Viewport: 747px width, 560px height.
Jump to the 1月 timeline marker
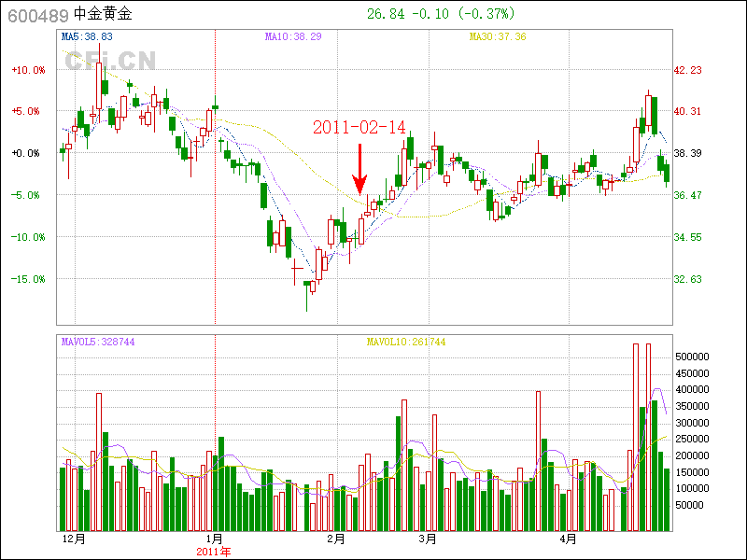coord(215,539)
